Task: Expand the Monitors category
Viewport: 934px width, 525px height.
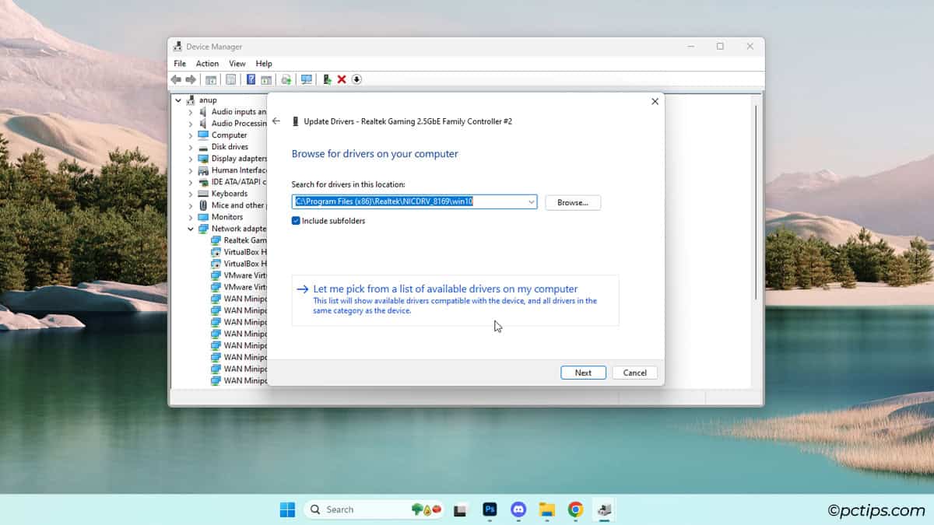Action: click(191, 217)
